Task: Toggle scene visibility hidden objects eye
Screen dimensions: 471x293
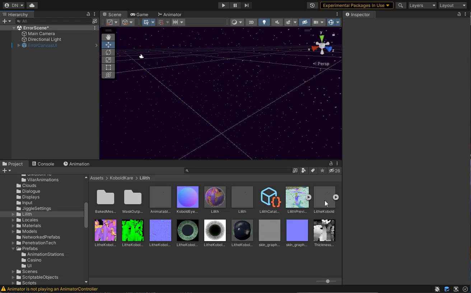Action: pyautogui.click(x=305, y=22)
